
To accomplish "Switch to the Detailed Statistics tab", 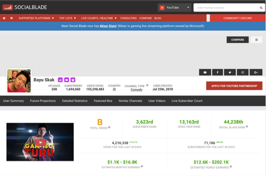I will (x=74, y=101).
